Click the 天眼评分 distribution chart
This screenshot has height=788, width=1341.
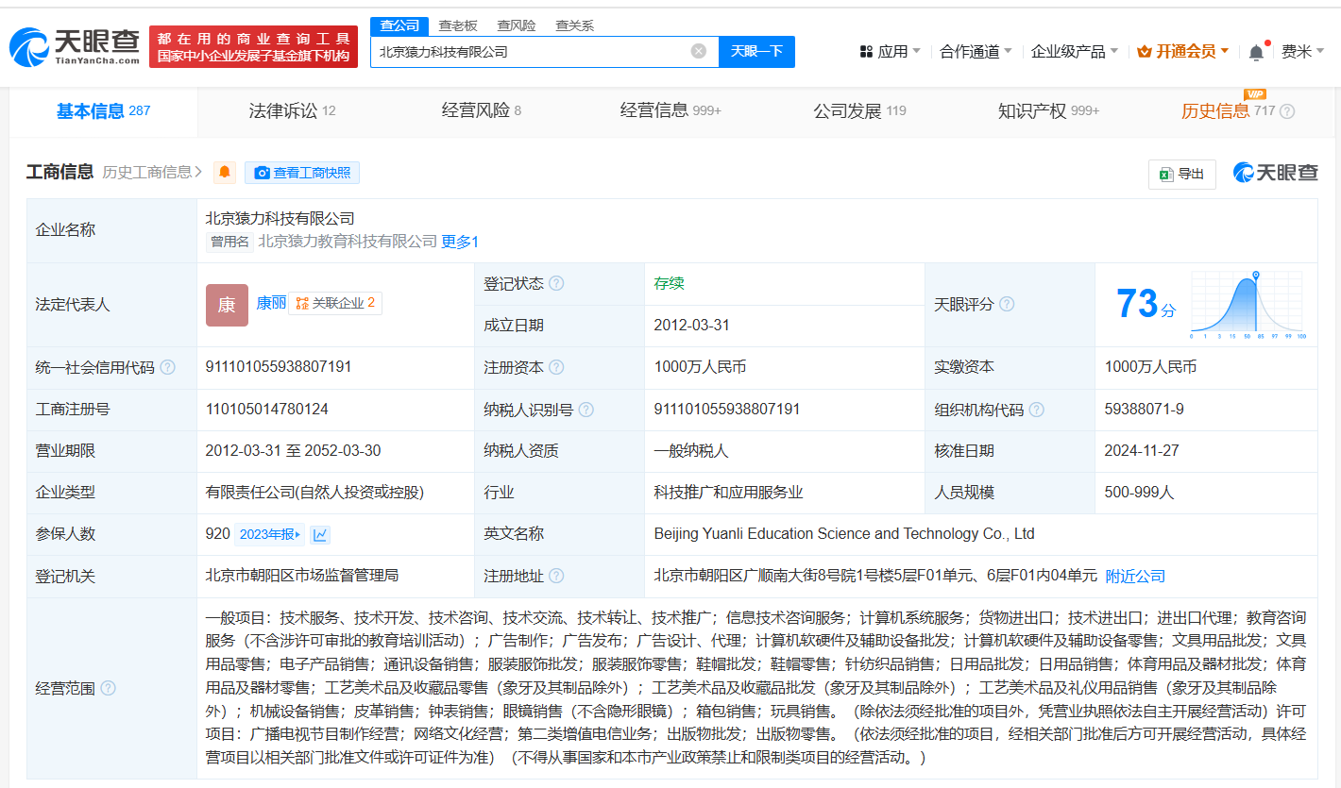tap(1248, 305)
